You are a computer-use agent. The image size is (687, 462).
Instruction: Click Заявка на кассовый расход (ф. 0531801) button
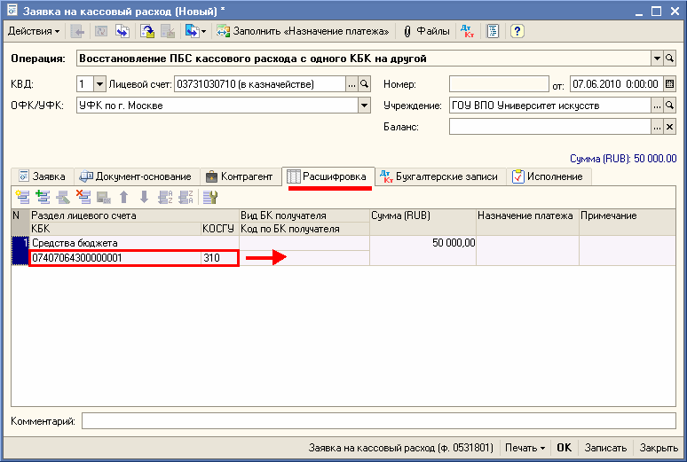401,448
